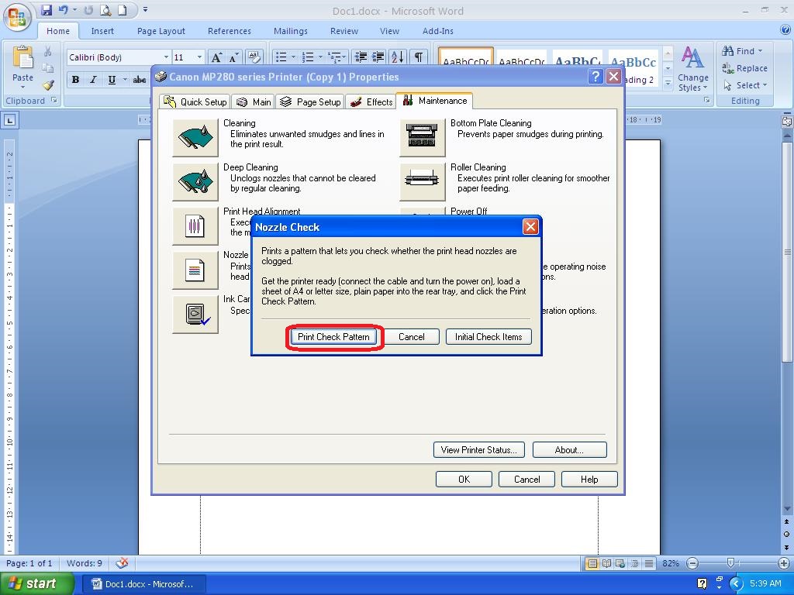Click New document icon in Quick Access toolbar
This screenshot has width=794, height=595.
coord(122,9)
